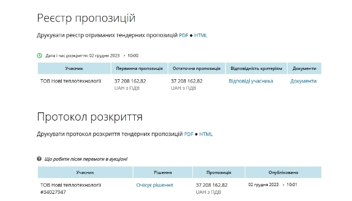
Task: Click Пропозиція column header in protocol table
Action: 219,172
